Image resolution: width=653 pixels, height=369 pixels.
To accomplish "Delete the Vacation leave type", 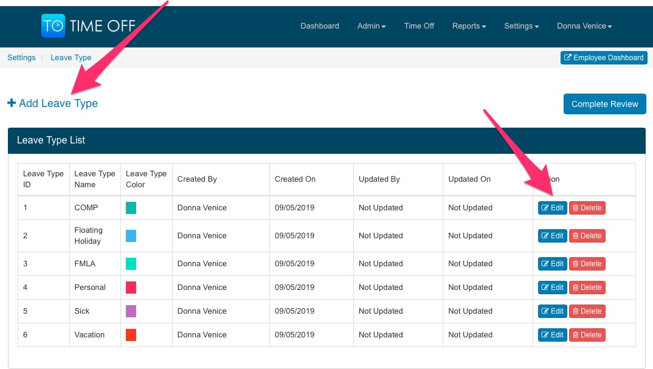I will [x=587, y=335].
